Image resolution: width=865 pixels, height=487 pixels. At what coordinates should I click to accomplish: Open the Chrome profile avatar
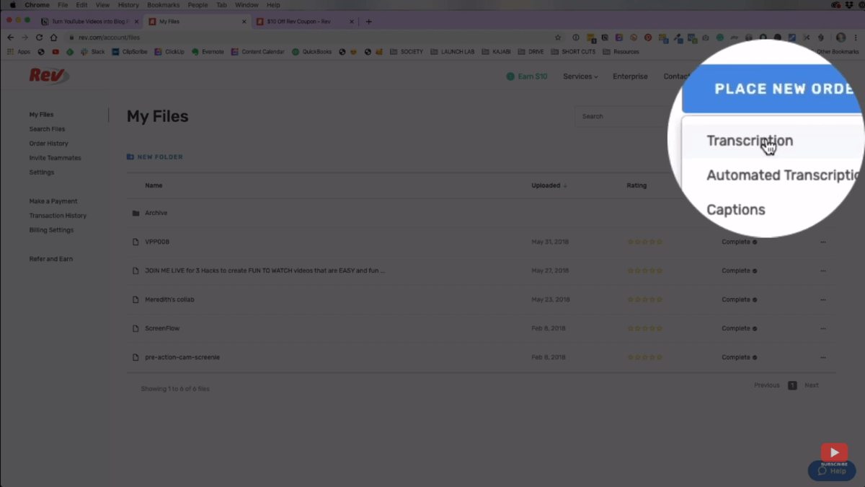(841, 38)
